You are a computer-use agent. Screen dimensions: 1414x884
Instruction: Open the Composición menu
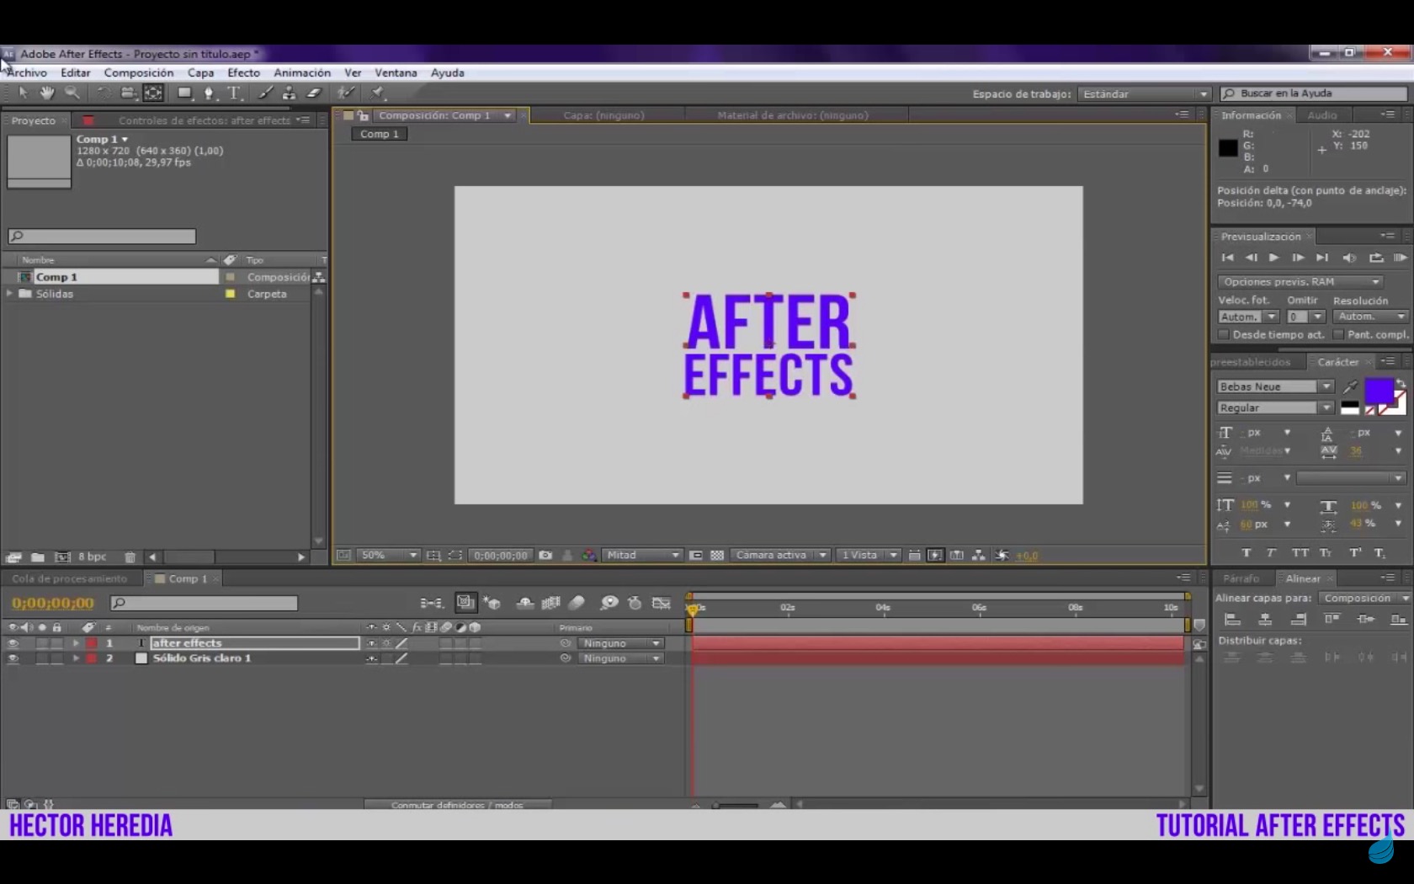pyautogui.click(x=139, y=73)
